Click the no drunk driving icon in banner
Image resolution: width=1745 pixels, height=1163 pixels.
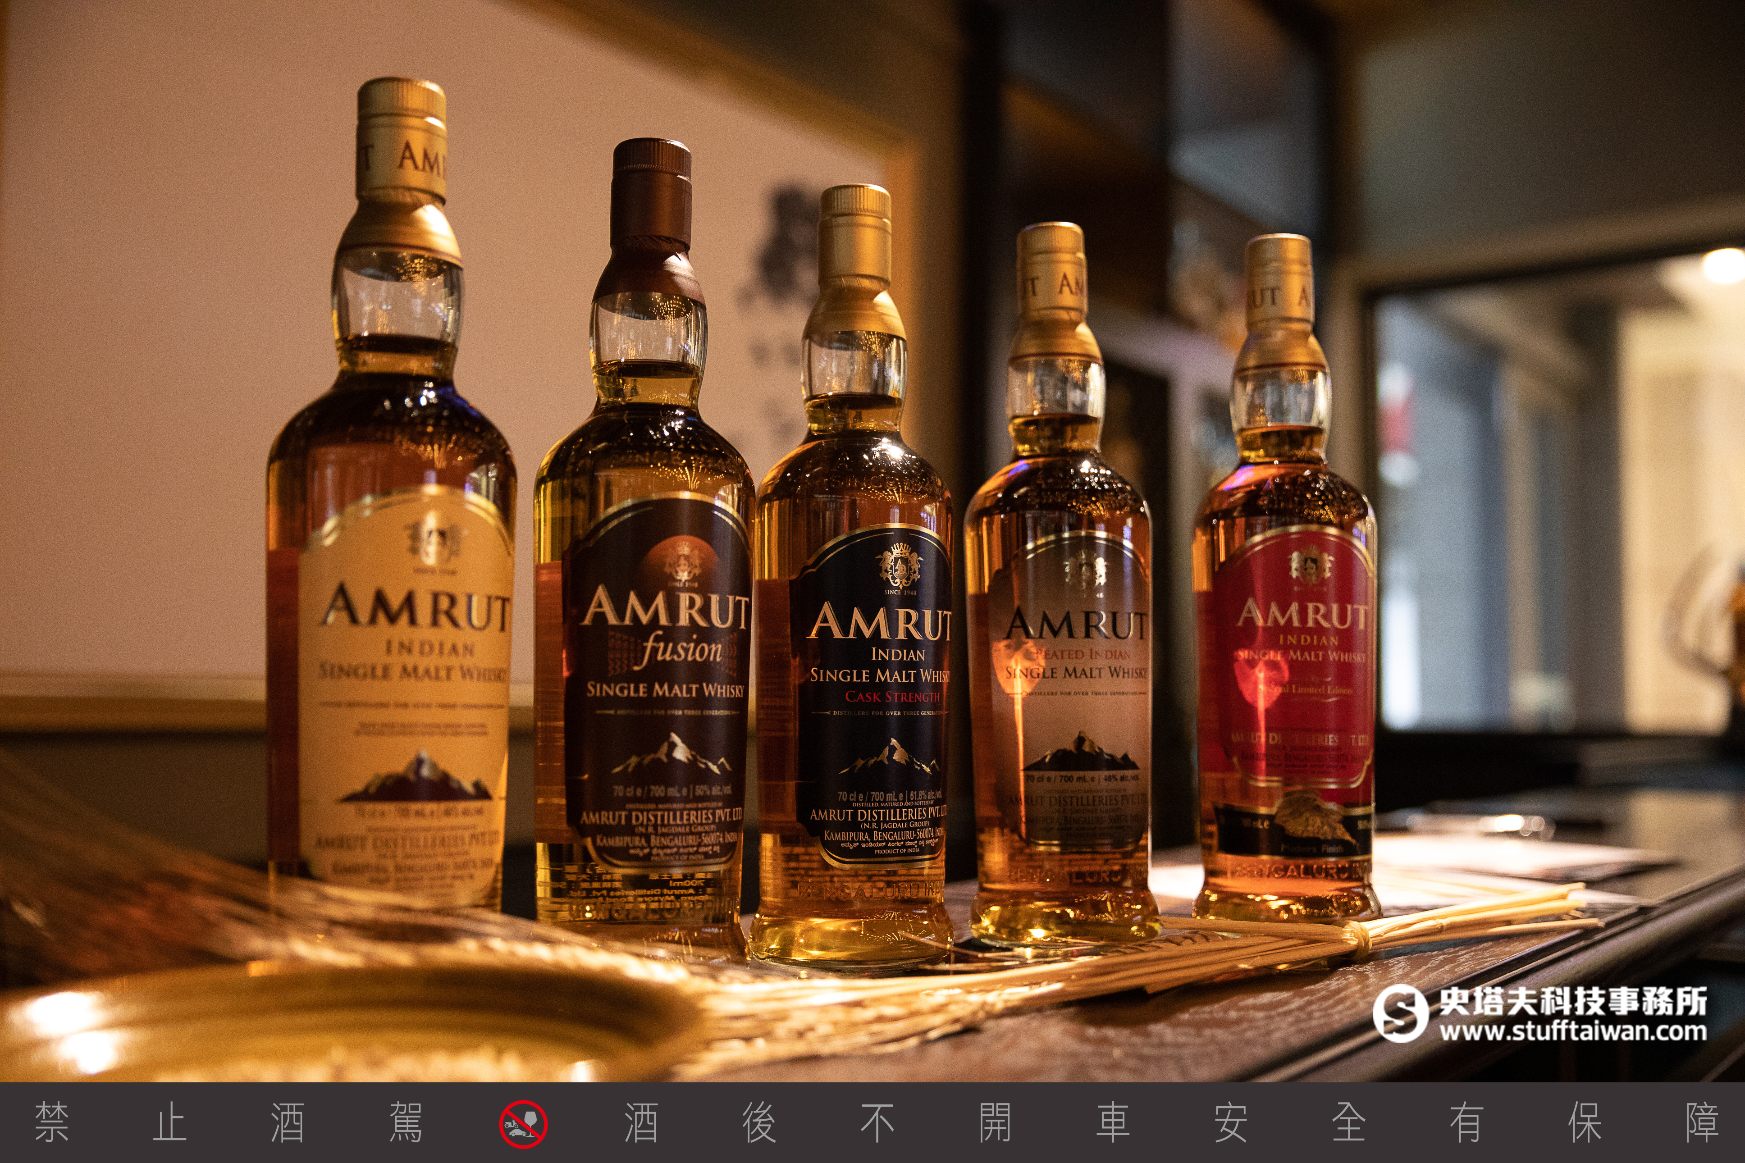click(523, 1124)
